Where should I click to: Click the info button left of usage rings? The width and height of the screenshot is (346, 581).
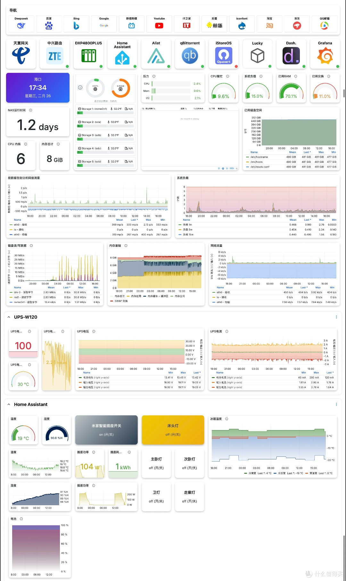pos(80,87)
